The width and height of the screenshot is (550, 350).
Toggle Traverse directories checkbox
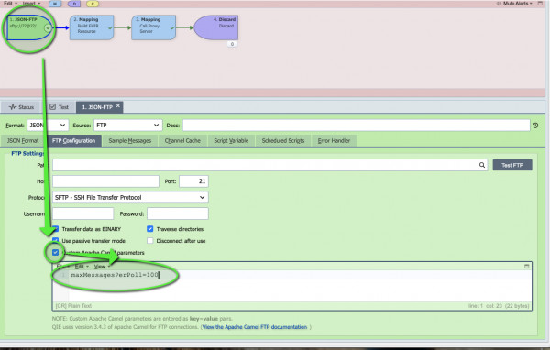tap(150, 229)
